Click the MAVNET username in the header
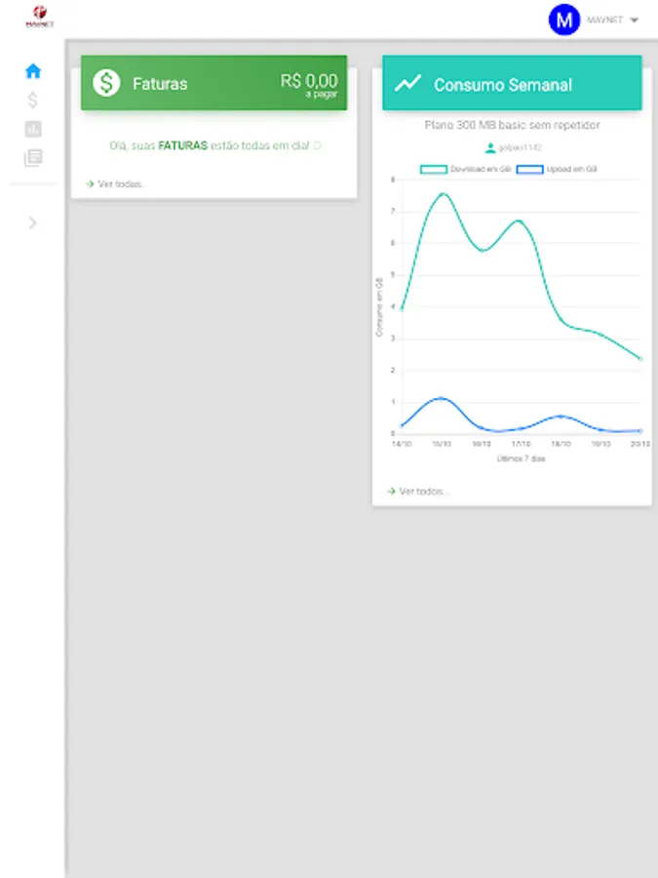Screen dimensions: 658x878 [604, 20]
